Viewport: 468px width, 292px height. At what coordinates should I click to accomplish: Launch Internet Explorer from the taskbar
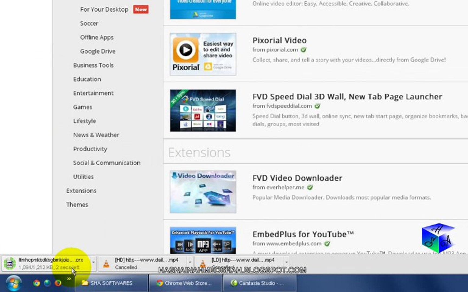(48, 283)
